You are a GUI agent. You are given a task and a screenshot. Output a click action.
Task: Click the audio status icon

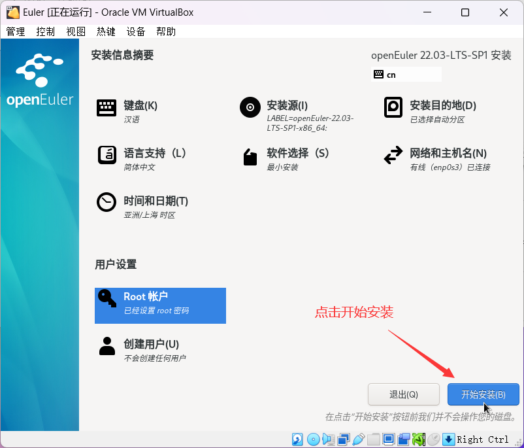(329, 439)
